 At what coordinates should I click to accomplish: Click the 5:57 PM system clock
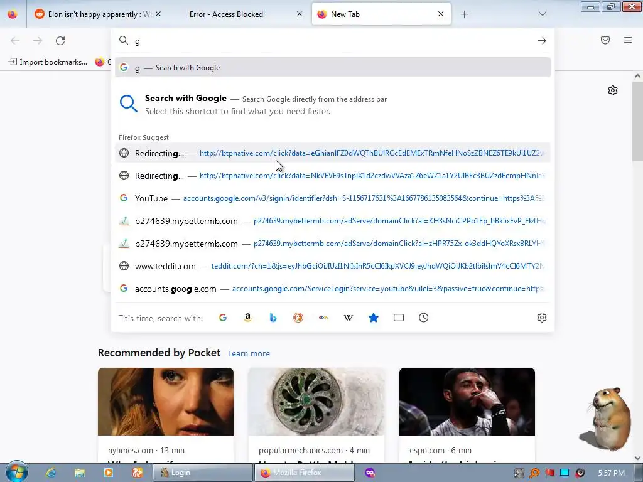tap(611, 473)
